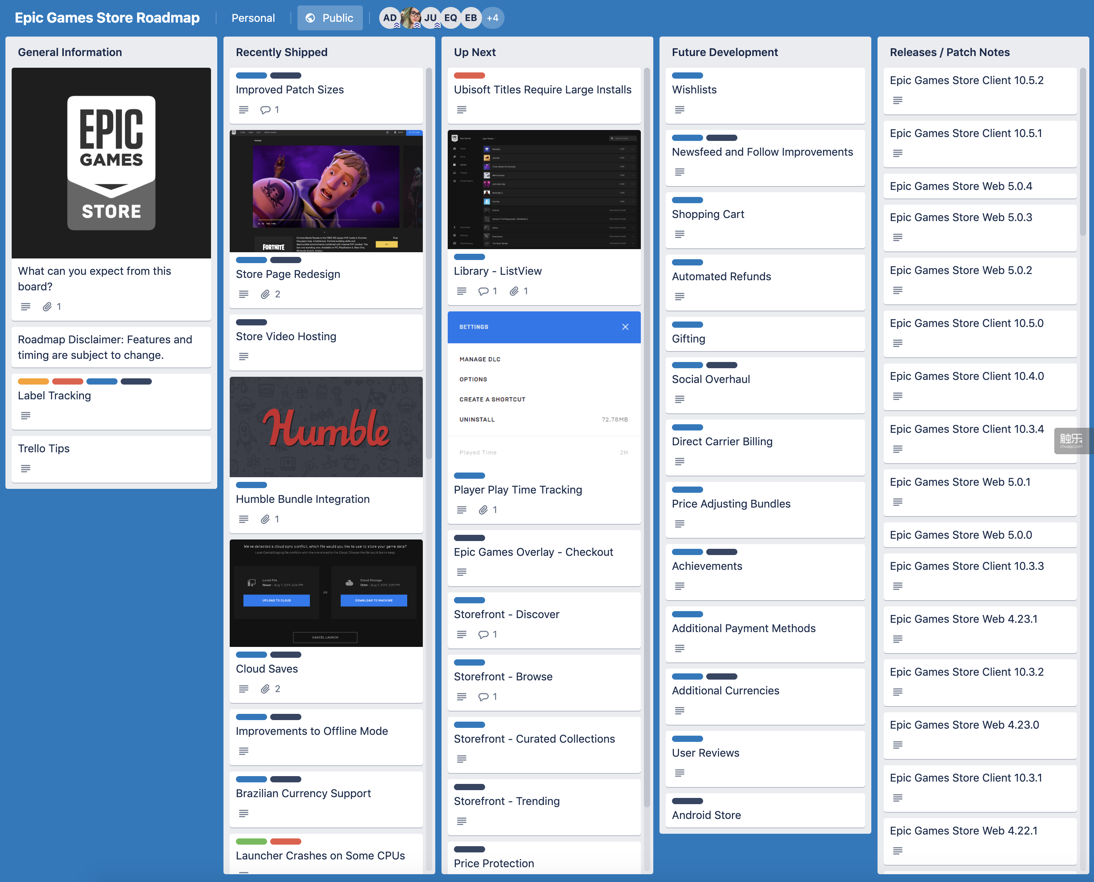This screenshot has height=882, width=1094.
Task: Click the EQ member avatar
Action: (451, 18)
